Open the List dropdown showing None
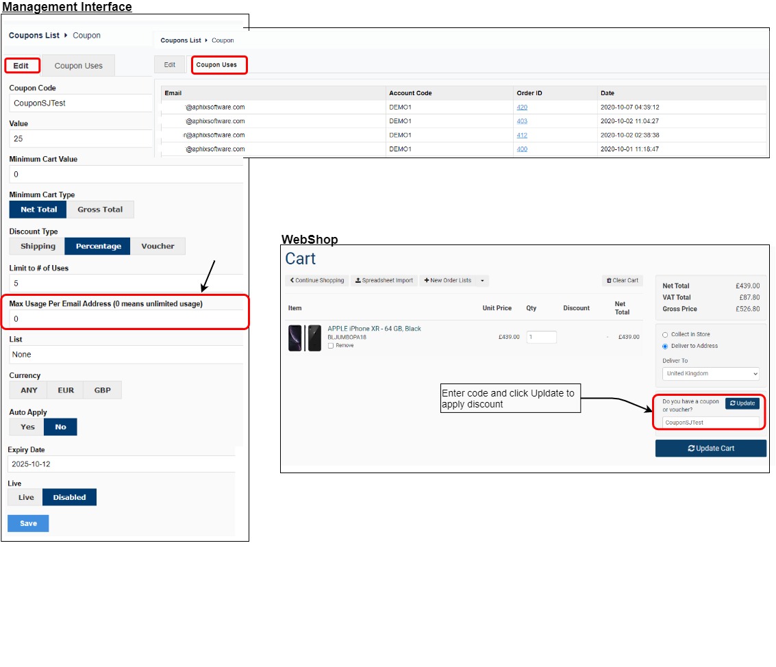The image size is (776, 667). 127,354
